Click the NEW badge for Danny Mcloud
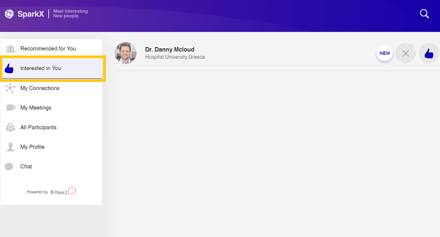 tap(384, 53)
